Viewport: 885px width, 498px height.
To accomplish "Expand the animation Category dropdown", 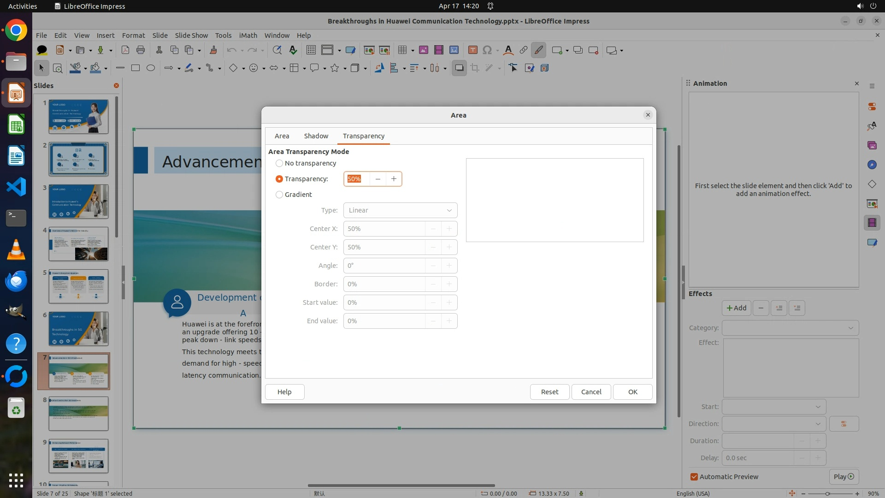I will (x=790, y=328).
